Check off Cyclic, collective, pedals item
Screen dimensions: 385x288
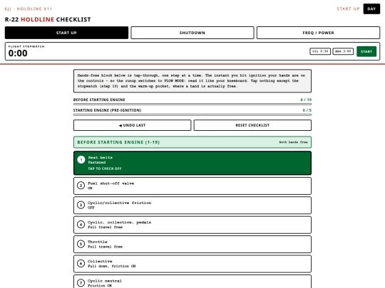click(x=192, y=225)
